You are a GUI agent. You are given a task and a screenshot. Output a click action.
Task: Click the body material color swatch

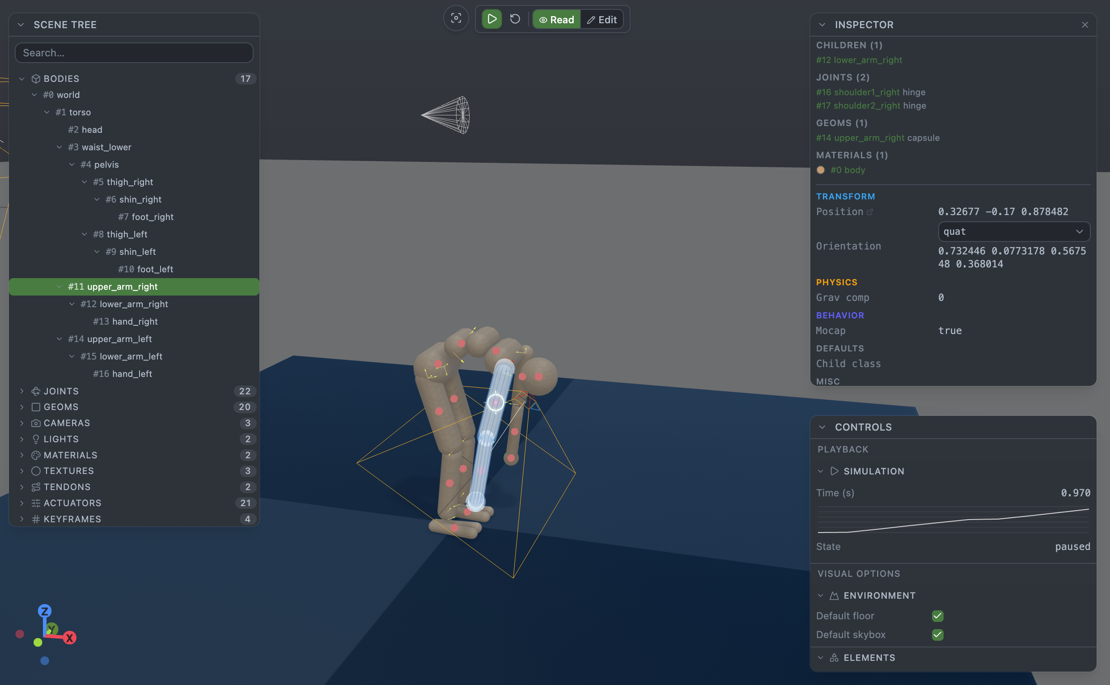tap(821, 170)
